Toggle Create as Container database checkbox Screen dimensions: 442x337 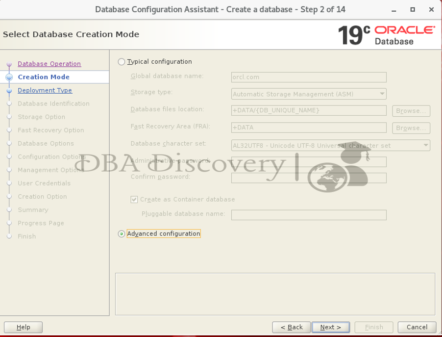(134, 200)
